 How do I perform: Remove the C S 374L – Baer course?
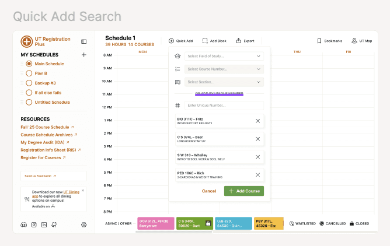click(258, 139)
